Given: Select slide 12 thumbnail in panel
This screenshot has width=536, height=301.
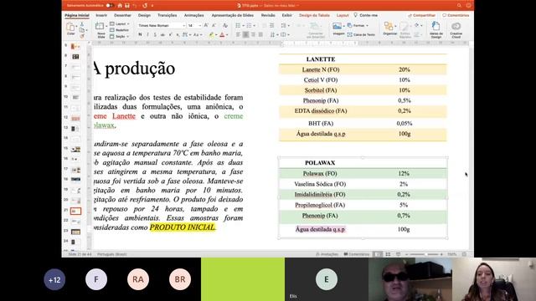Looking at the screenshot, I should point(75,118).
